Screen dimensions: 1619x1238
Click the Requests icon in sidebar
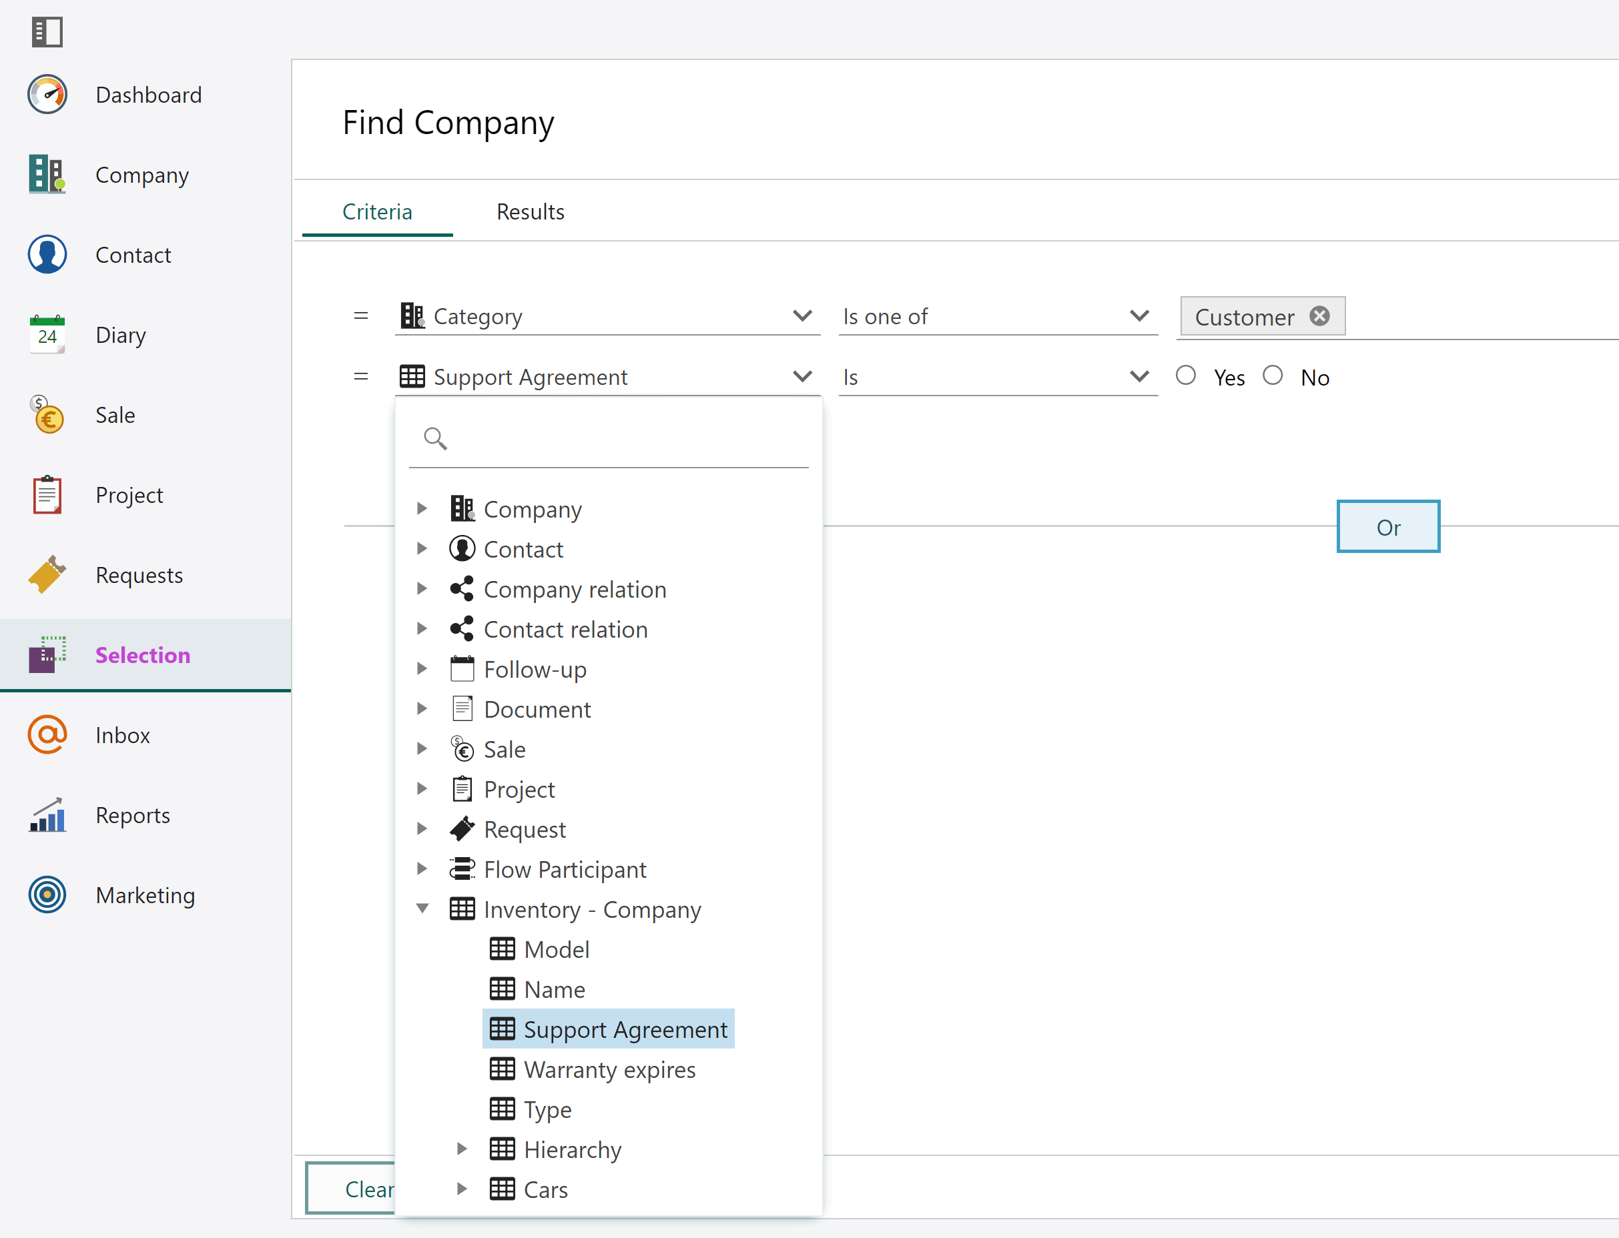44,574
